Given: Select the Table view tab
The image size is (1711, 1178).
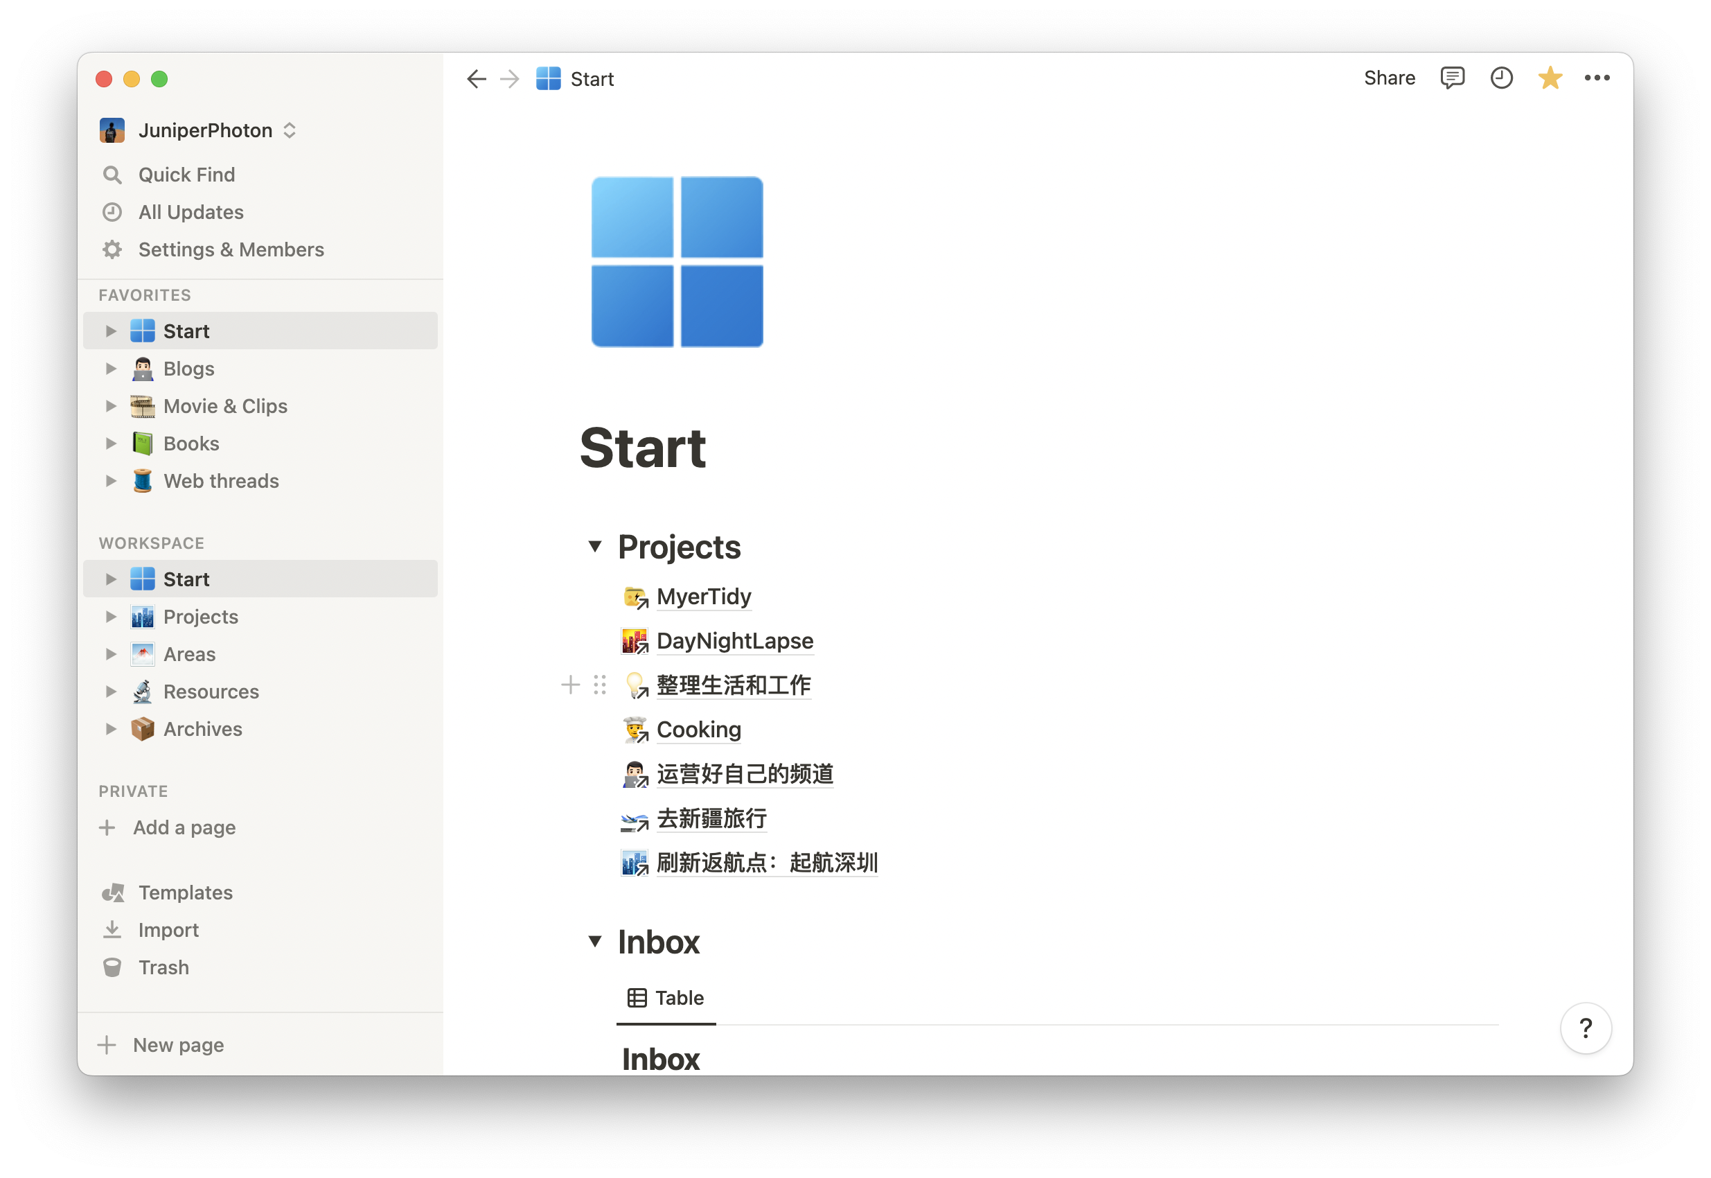Looking at the screenshot, I should coord(666,998).
